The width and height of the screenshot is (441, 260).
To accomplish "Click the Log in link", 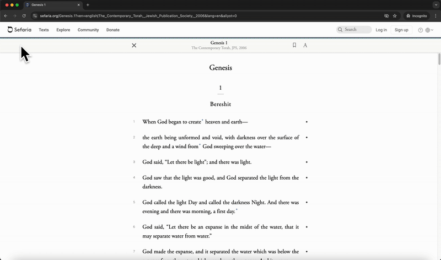I will [x=381, y=30].
